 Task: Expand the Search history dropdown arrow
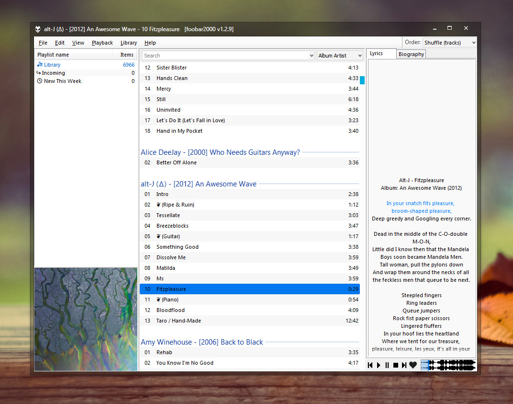[x=311, y=56]
